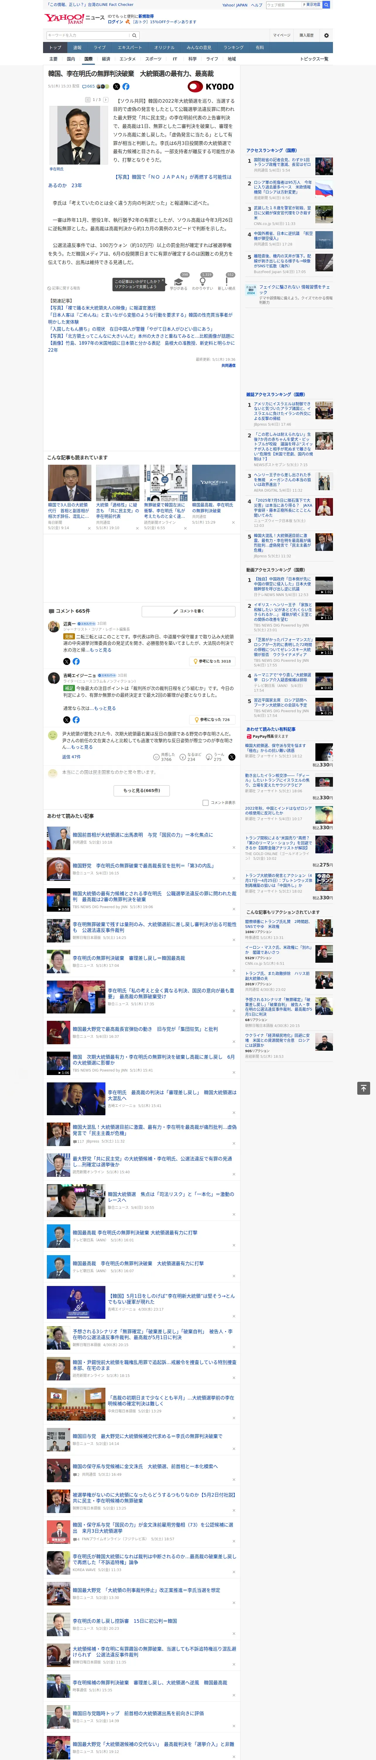React with 学びがある graduation cap icon
376x1760 pixels.
179,282
